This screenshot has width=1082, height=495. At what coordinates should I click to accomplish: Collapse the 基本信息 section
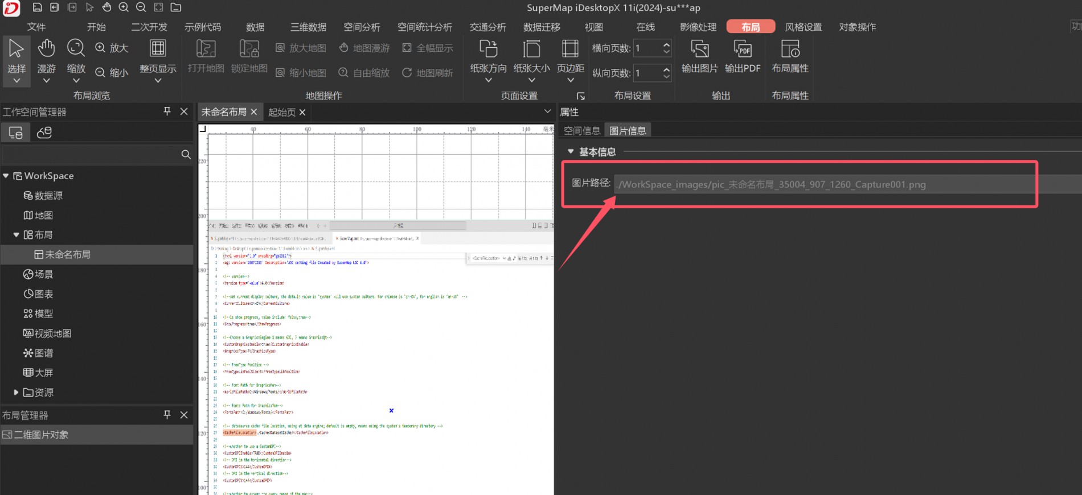pos(570,151)
